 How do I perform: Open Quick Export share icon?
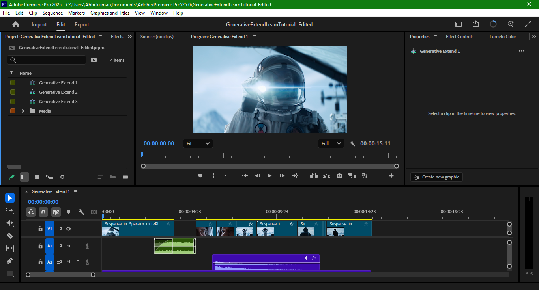(476, 24)
